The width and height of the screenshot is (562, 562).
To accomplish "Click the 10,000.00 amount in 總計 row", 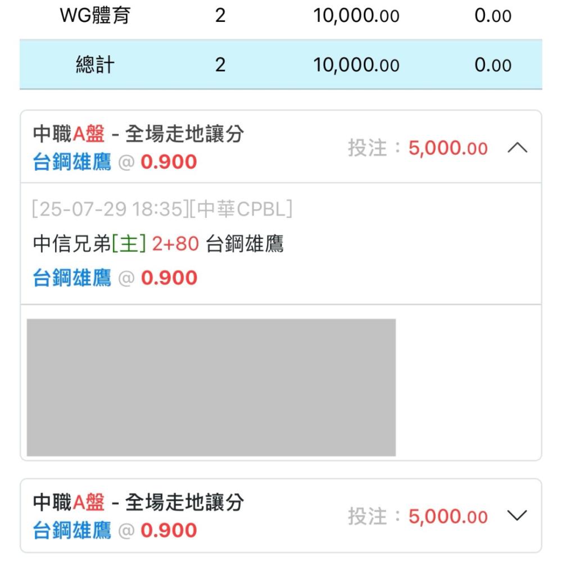I will 356,65.
